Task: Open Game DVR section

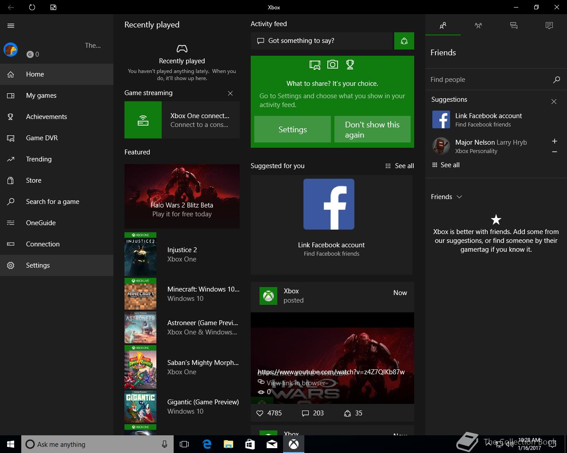Action: pos(57,138)
